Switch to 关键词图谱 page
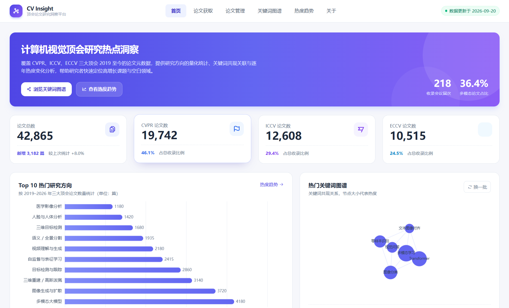 [269, 11]
